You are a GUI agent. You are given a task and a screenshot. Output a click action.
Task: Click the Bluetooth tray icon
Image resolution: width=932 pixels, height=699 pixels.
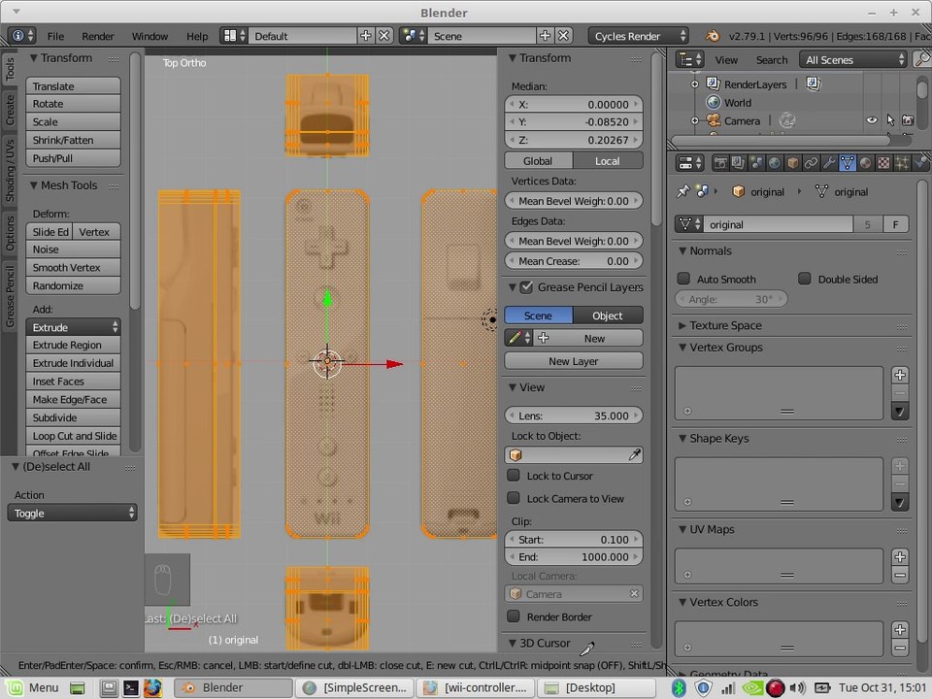click(679, 687)
